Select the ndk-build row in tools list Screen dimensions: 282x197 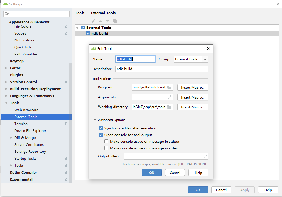(x=177, y=33)
